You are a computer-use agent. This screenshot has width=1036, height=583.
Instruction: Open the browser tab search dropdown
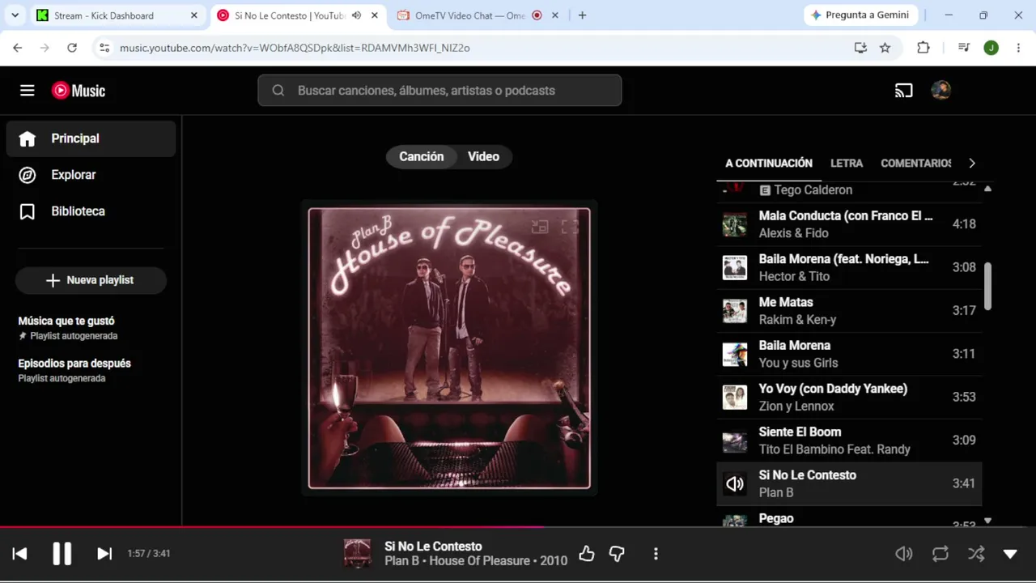[15, 15]
